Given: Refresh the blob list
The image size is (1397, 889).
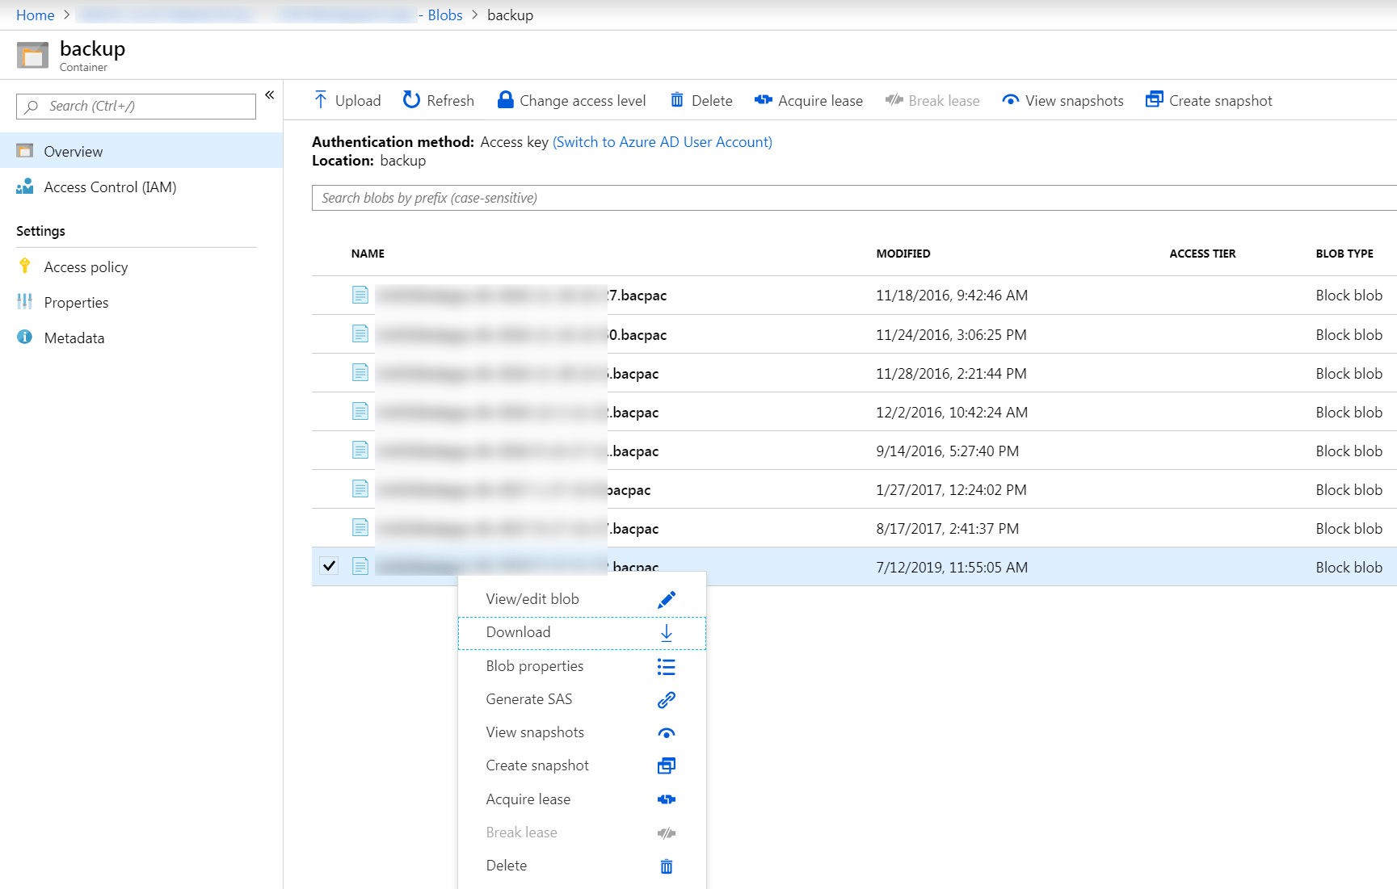Looking at the screenshot, I should pos(438,100).
